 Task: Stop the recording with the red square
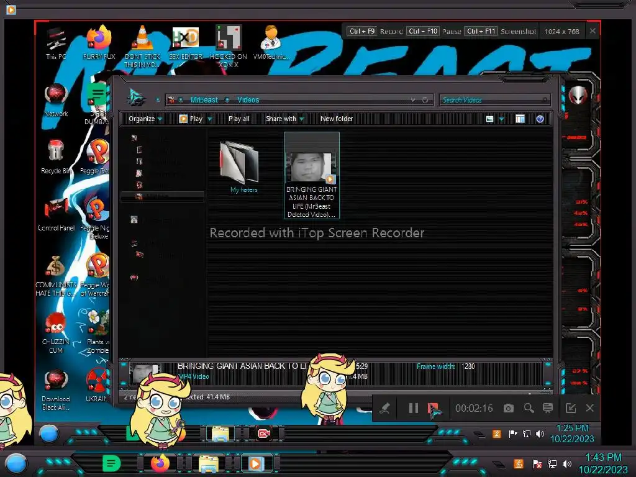[433, 408]
